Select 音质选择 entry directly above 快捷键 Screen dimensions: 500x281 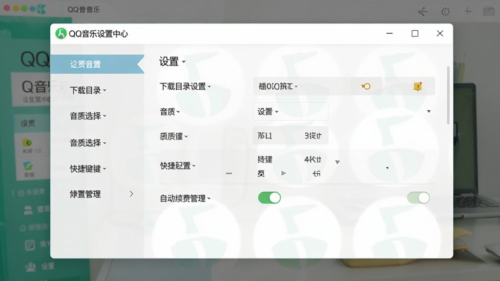point(88,143)
